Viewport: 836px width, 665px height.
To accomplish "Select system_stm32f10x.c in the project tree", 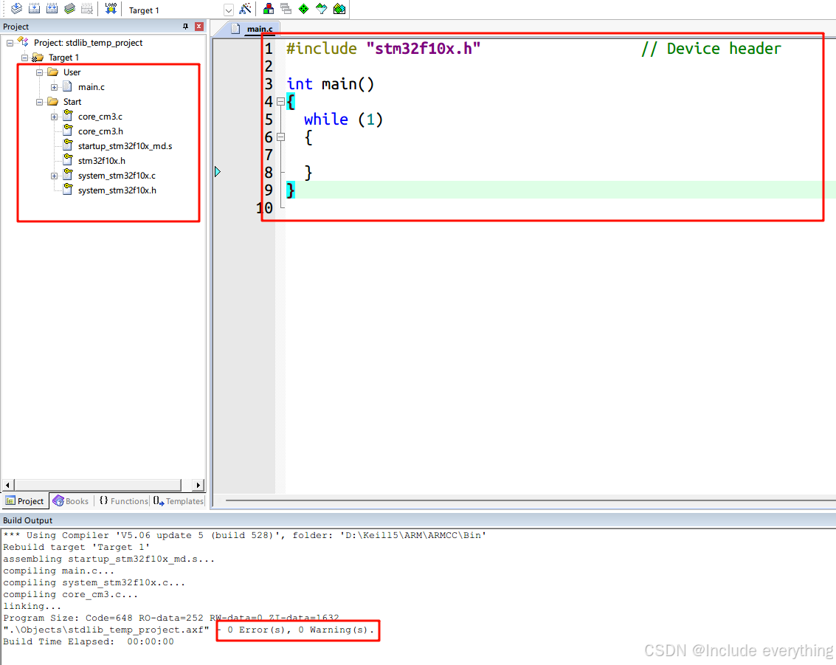I will [x=117, y=176].
